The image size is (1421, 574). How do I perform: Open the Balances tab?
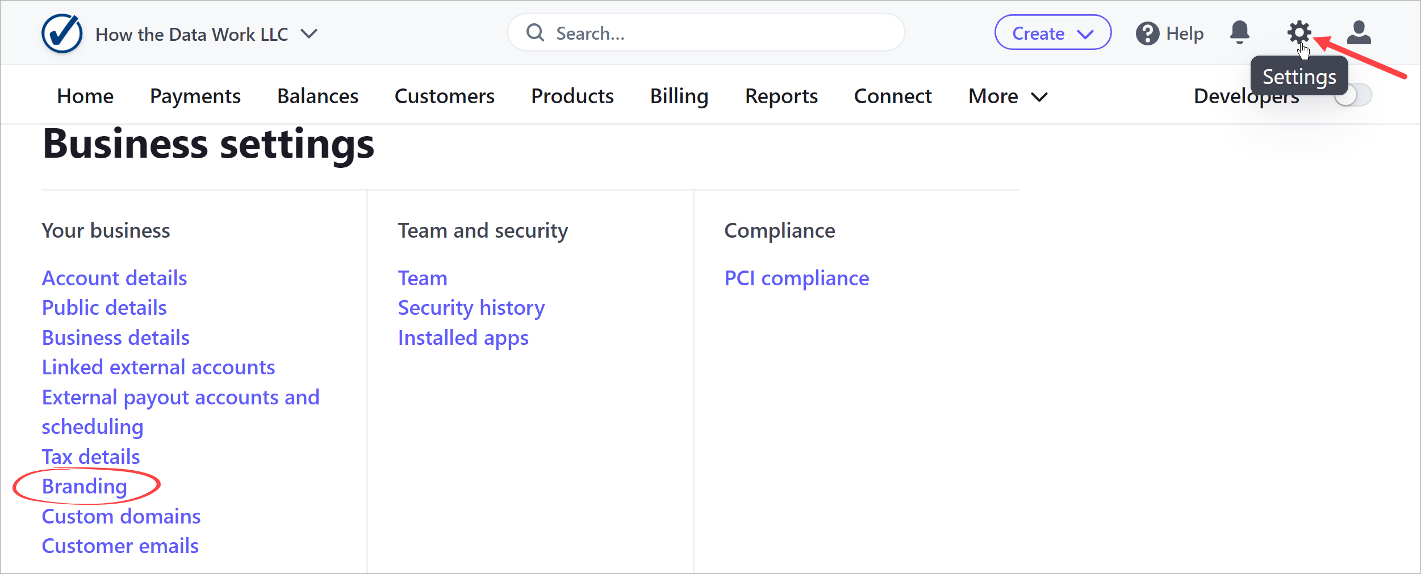tap(317, 96)
